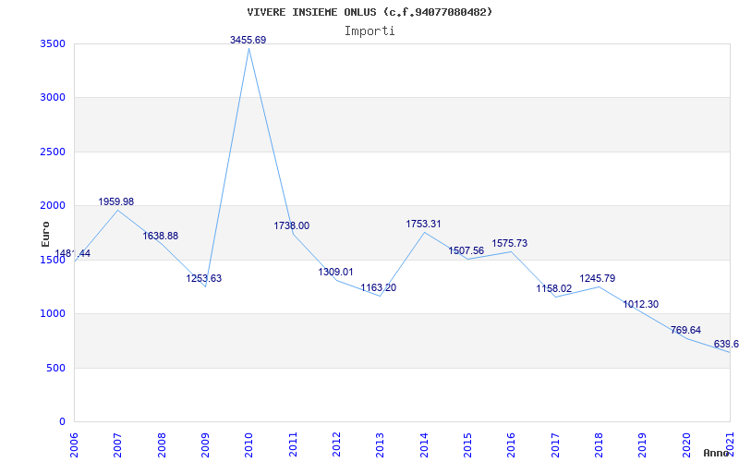Click the 1012.30 data label
The image size is (739, 462).
(x=641, y=305)
